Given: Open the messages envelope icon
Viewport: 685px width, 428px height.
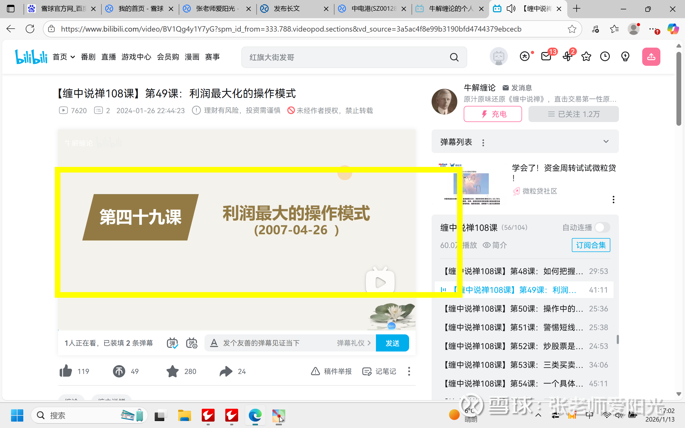Looking at the screenshot, I should coord(546,57).
